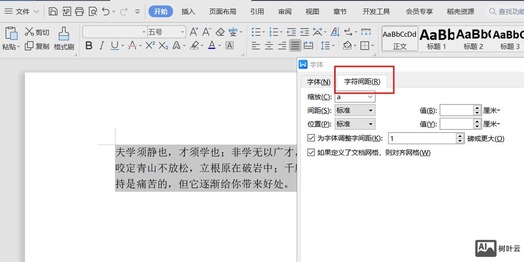Screen dimensions: 524x262
Task: Switch to the 字体(N) dialog tab
Action: point(319,82)
